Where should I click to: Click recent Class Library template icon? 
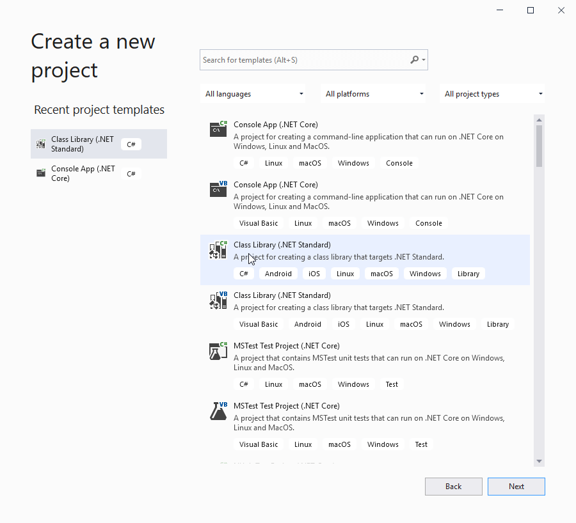(x=41, y=144)
